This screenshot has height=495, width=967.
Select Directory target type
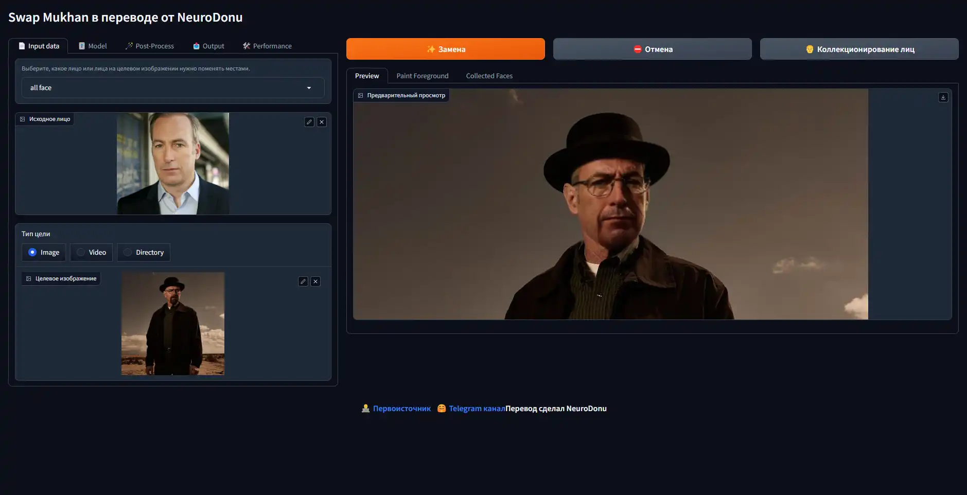click(144, 252)
